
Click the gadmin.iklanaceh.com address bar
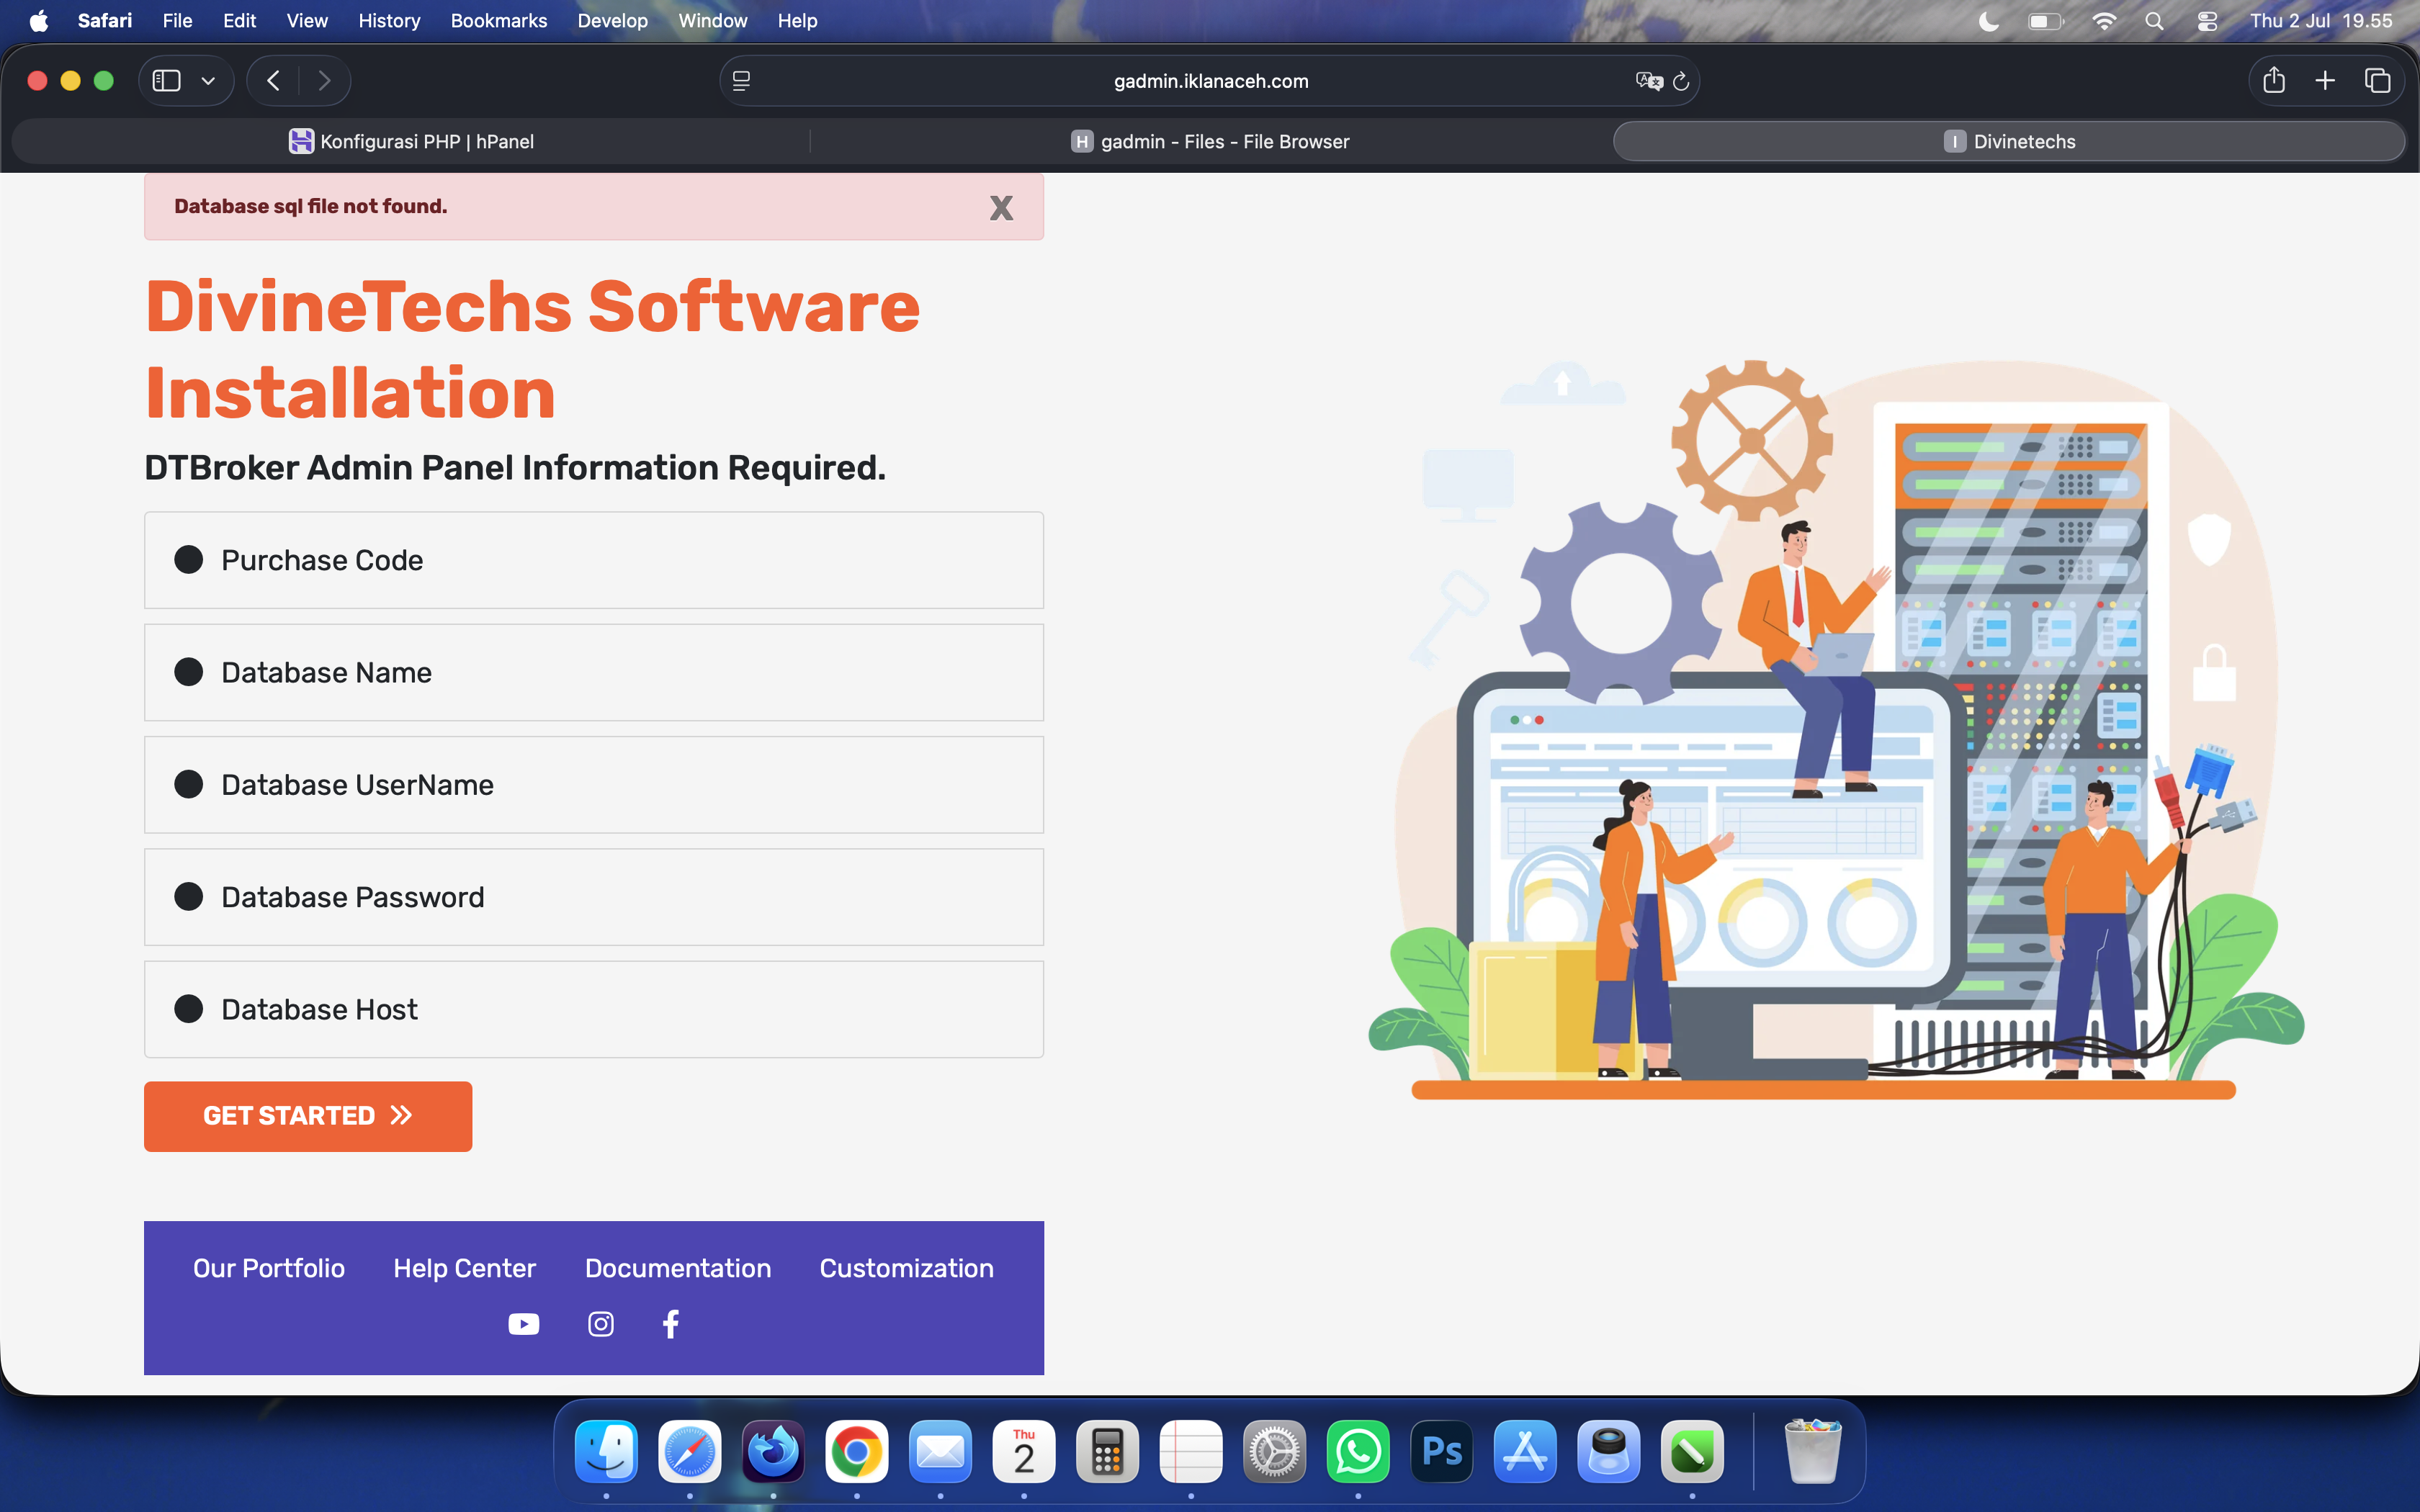click(x=1210, y=81)
